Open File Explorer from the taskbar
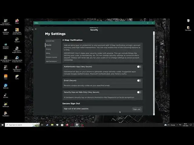This screenshot has width=194, height=145. click(x=52, y=125)
